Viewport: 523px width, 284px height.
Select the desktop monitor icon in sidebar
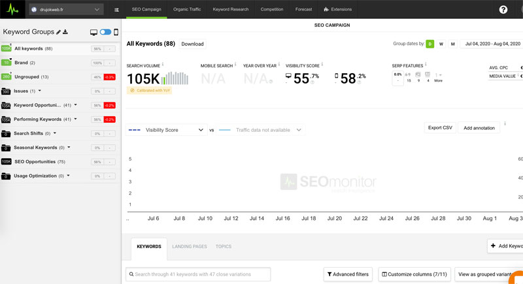click(93, 32)
